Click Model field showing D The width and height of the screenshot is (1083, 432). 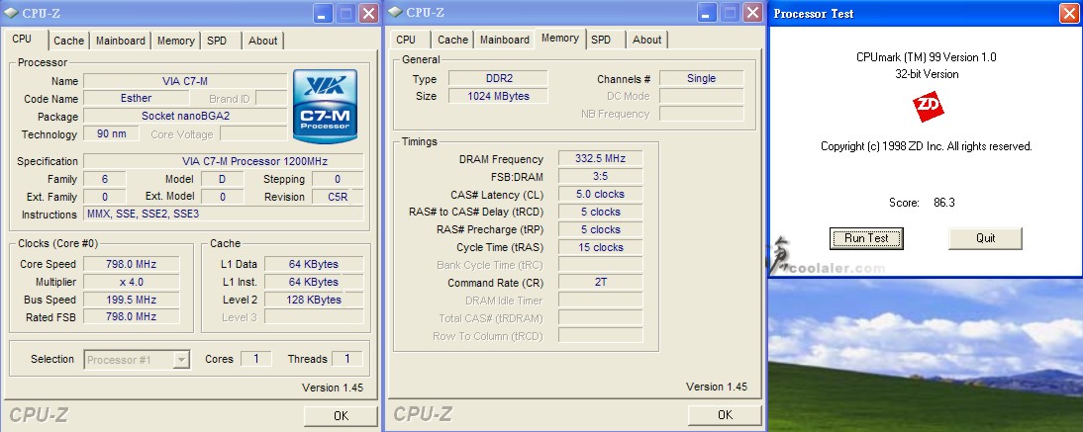223,179
